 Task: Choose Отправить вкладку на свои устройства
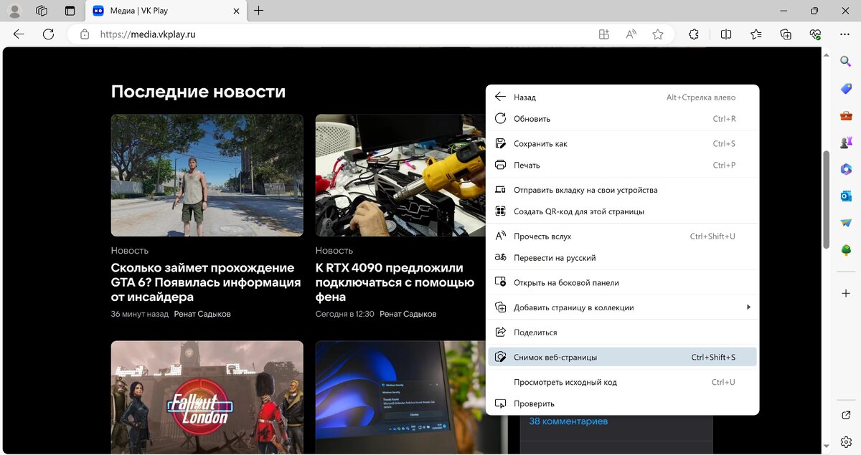click(622, 191)
